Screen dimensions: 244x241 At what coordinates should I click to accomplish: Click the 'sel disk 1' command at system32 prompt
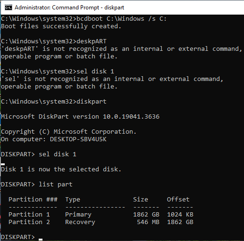tap(95, 72)
